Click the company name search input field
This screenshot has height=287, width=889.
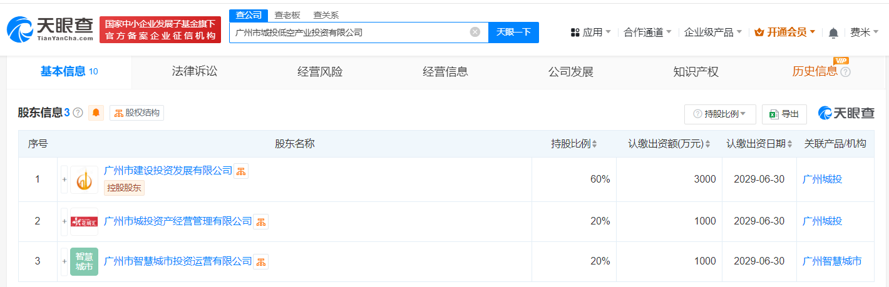click(347, 33)
